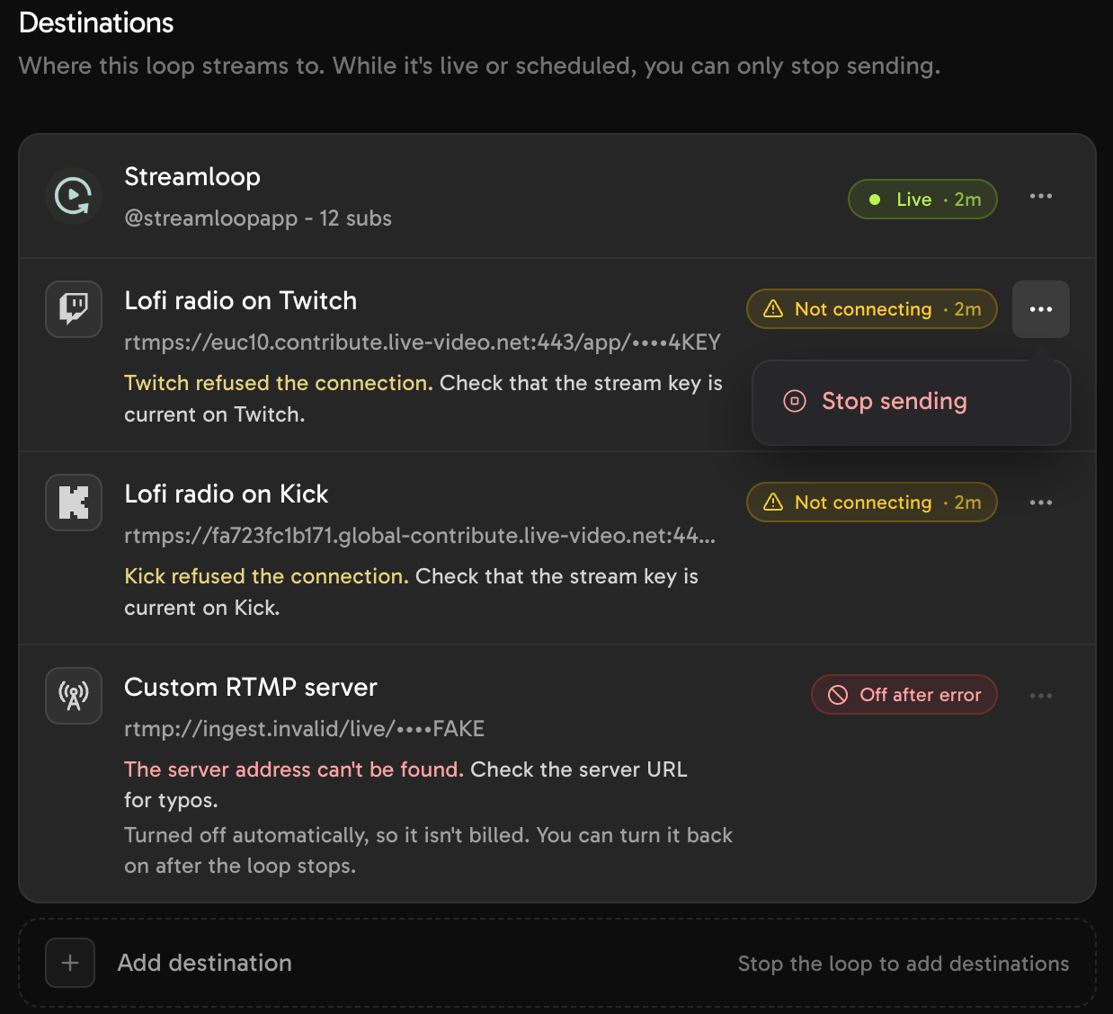Select the Lofi radio on Kick title
1113x1014 pixels.
tap(227, 494)
